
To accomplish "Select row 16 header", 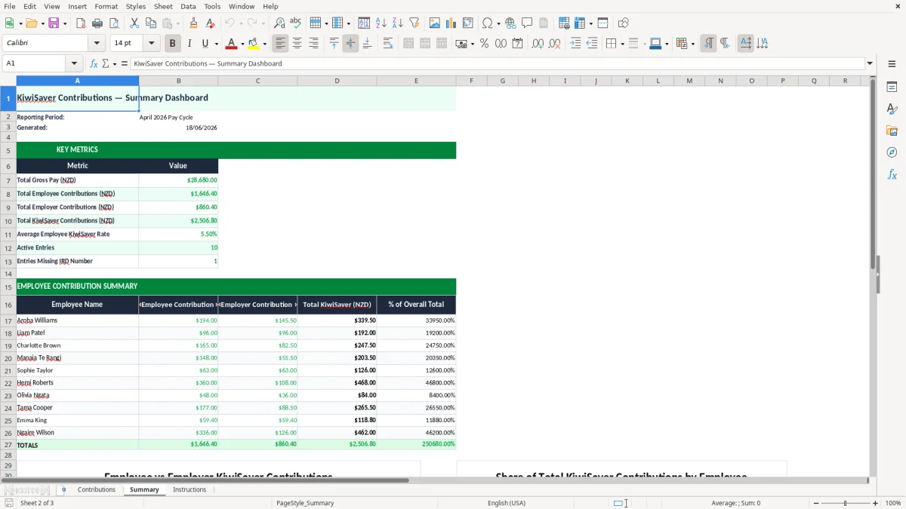I will click(x=8, y=305).
